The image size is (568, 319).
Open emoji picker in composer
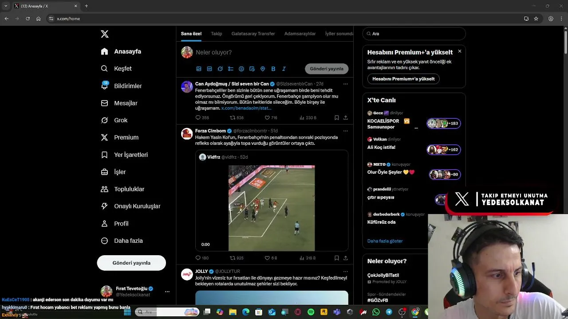pos(241,69)
